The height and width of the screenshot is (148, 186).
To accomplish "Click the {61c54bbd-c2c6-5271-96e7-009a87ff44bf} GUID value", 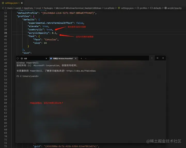I will point(68,13).
